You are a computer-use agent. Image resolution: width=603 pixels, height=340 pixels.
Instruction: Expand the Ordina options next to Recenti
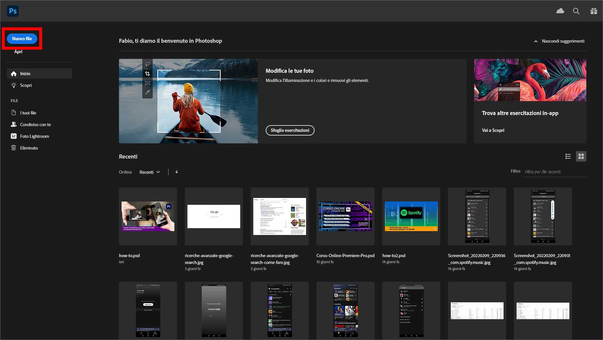[159, 172]
